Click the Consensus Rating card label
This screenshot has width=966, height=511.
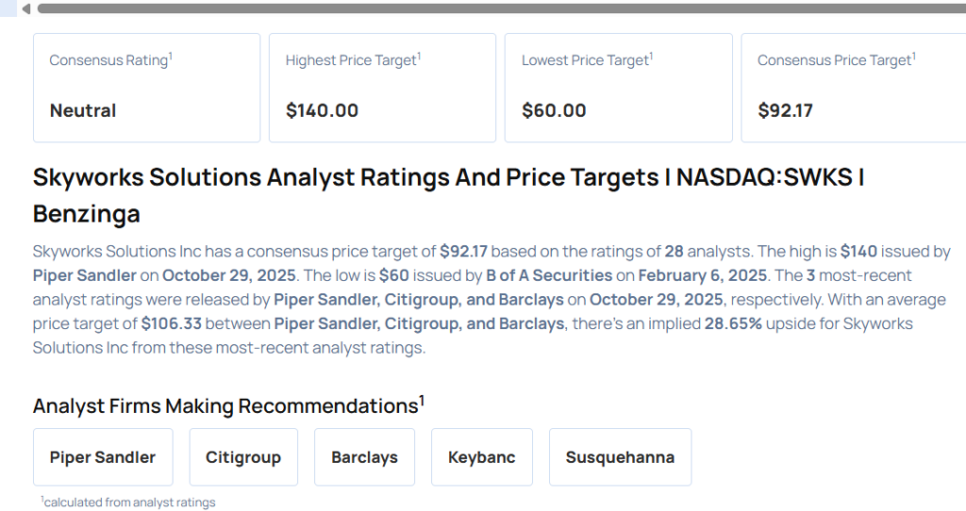click(109, 60)
